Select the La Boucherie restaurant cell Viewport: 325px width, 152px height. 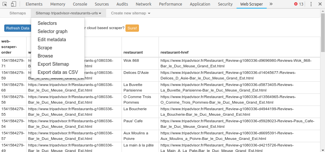pos(140,112)
